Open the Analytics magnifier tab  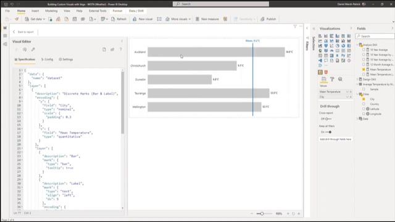pyautogui.click(x=340, y=80)
